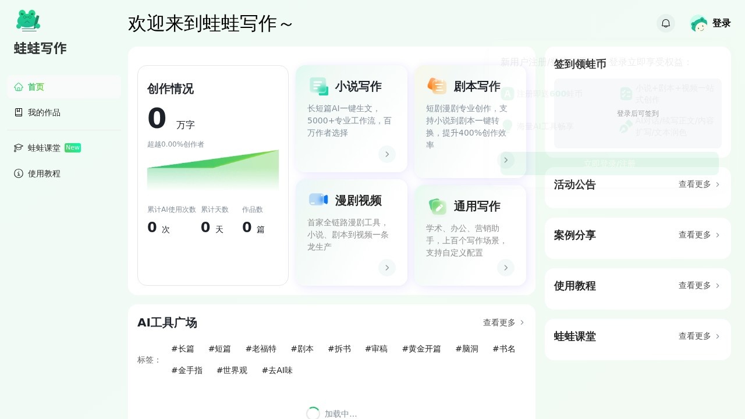Open the arrow on the 漫剧视频 card
This screenshot has width=745, height=419.
point(387,268)
